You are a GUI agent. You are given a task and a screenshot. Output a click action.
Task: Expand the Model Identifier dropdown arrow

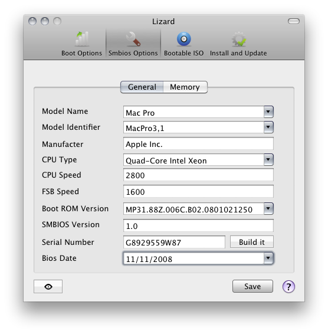268,127
